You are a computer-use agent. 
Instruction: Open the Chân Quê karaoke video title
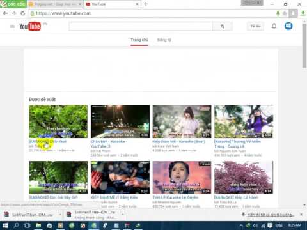(47, 141)
